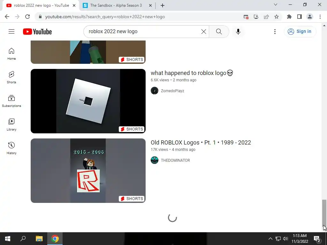This screenshot has height=245, width=327.
Task: Bookmark this page with the star
Action: coord(277,17)
